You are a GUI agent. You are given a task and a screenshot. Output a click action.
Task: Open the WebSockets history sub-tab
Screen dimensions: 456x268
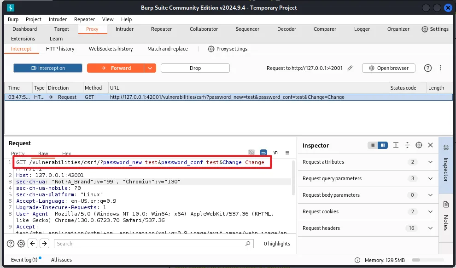[x=111, y=49]
